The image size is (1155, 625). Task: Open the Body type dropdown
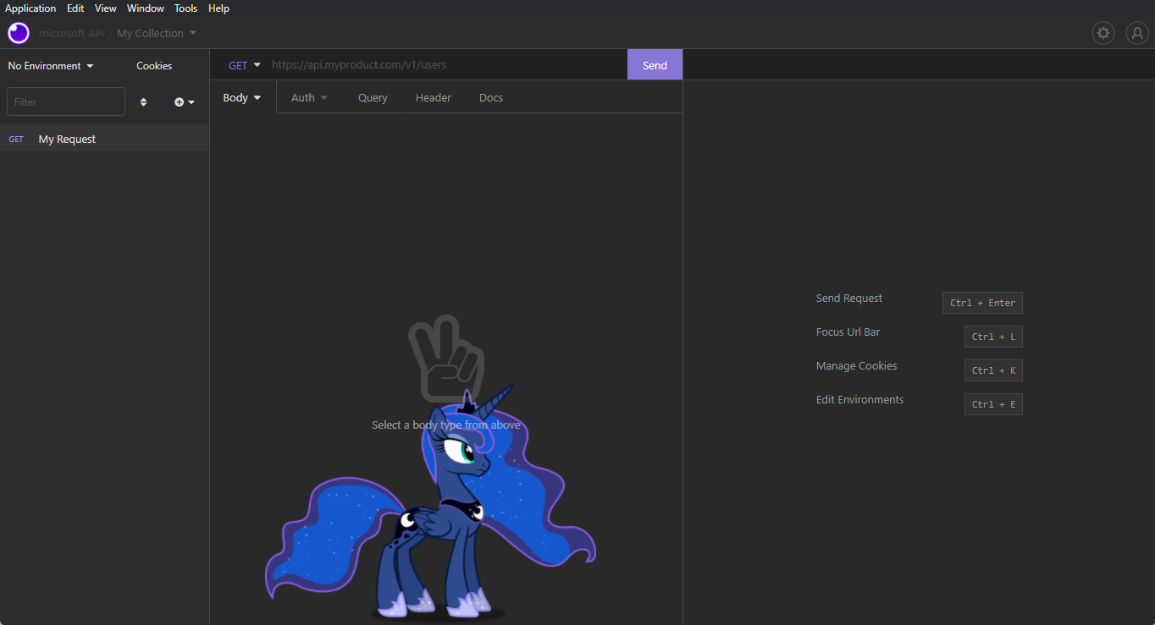[x=242, y=97]
